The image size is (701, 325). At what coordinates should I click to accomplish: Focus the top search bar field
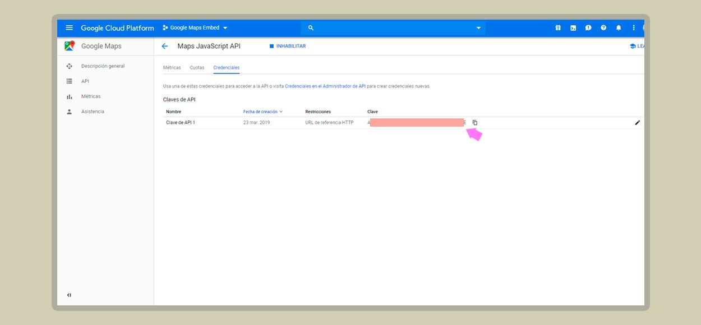[393, 28]
